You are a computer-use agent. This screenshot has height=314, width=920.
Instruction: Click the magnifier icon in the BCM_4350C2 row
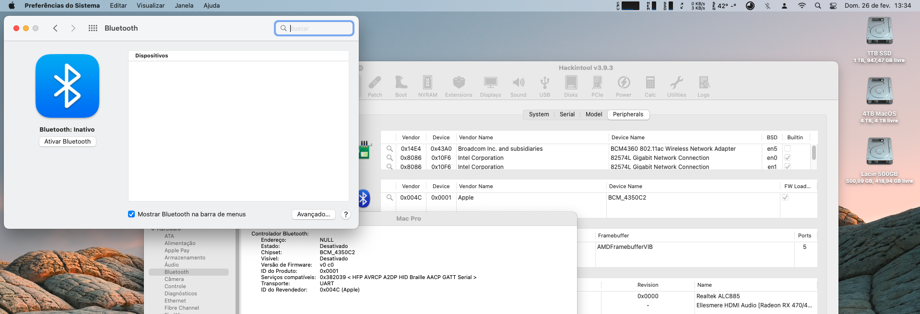click(x=389, y=198)
